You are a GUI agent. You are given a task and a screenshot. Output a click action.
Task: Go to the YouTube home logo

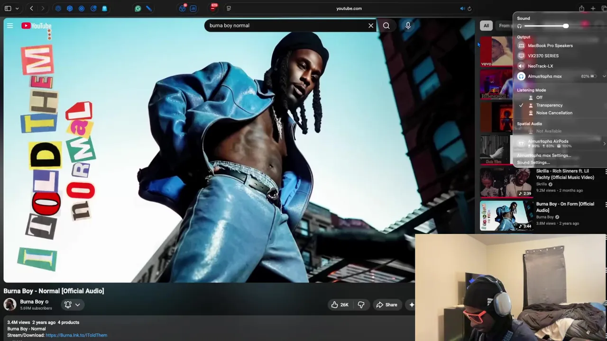36,26
